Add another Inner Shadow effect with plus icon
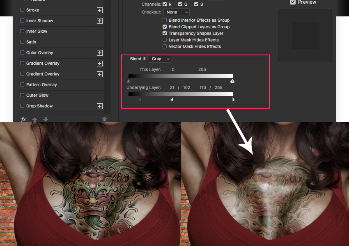The image size is (349, 246). 100,21
